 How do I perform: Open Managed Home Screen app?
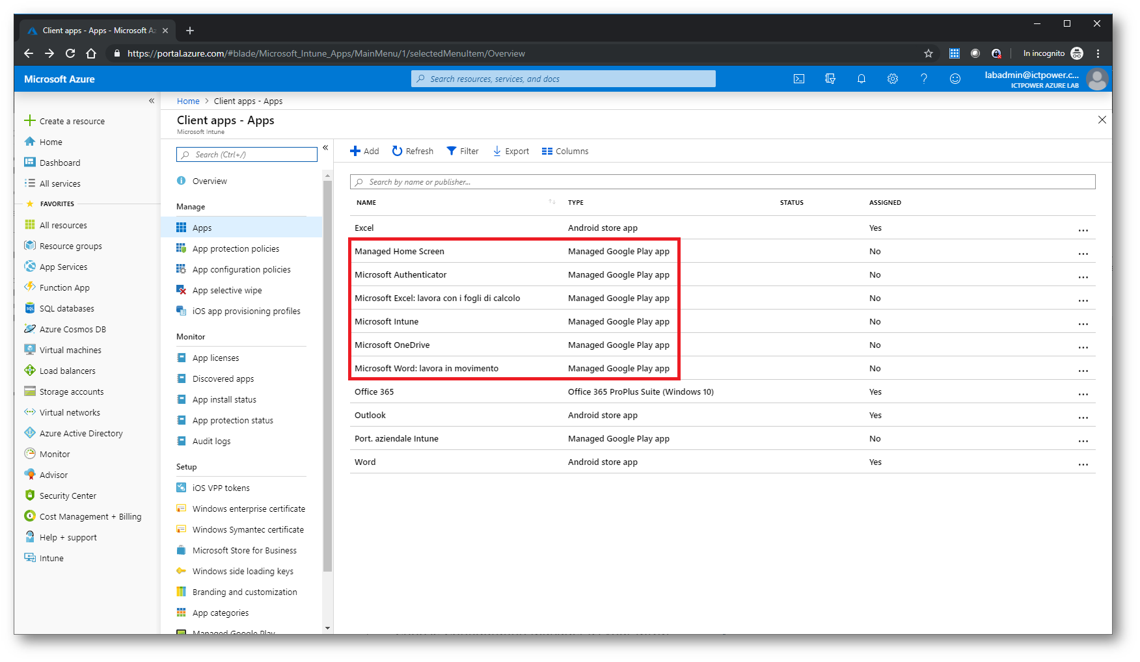(x=400, y=251)
